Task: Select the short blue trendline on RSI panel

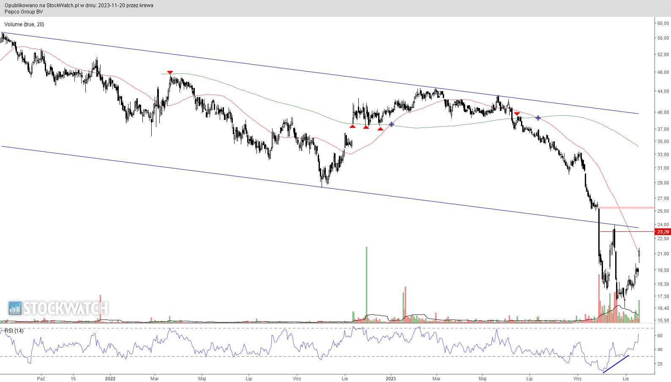Action: [x=616, y=364]
